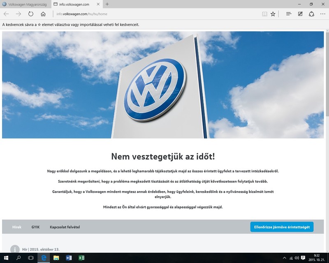The image size is (329, 263).
Task: Click the Edge taskbar icon
Action: (x=44, y=258)
